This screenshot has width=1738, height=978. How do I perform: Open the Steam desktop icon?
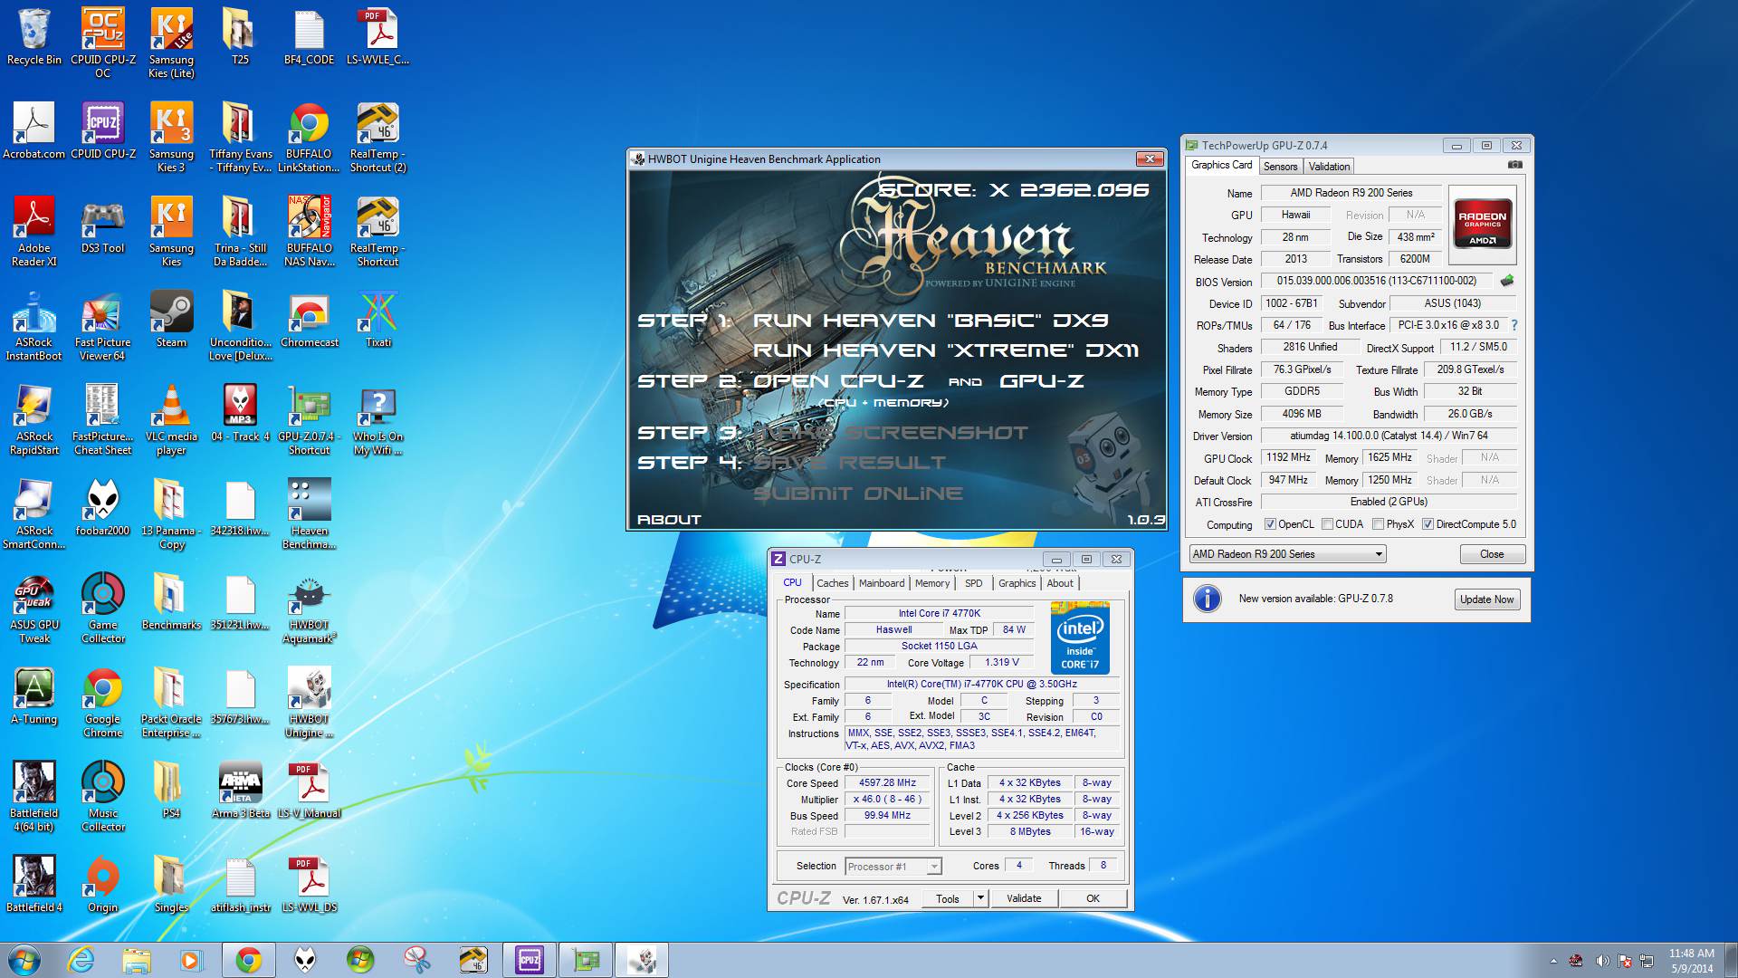171,320
